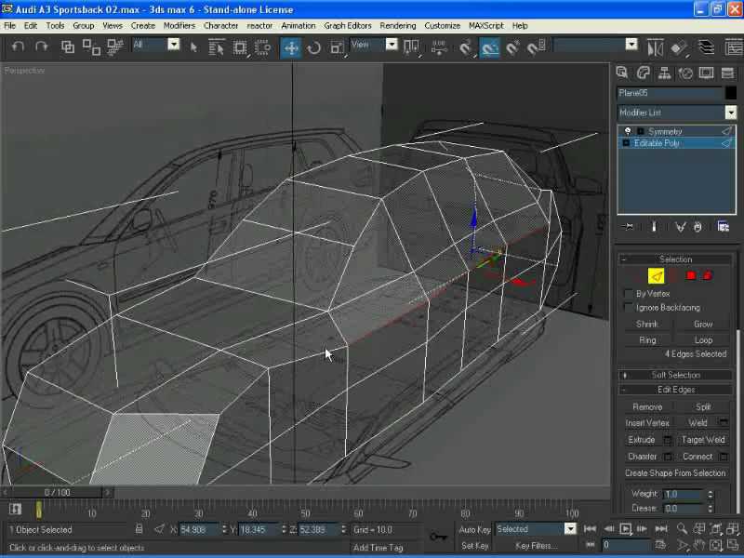Undo the last action in toolbar

point(18,46)
